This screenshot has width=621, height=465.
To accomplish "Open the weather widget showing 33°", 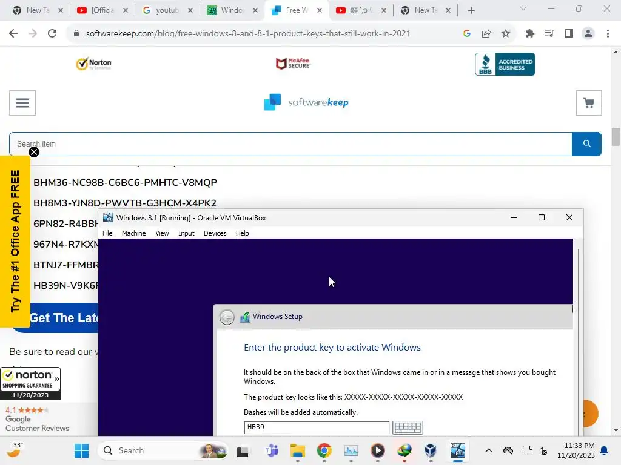I will (16, 450).
